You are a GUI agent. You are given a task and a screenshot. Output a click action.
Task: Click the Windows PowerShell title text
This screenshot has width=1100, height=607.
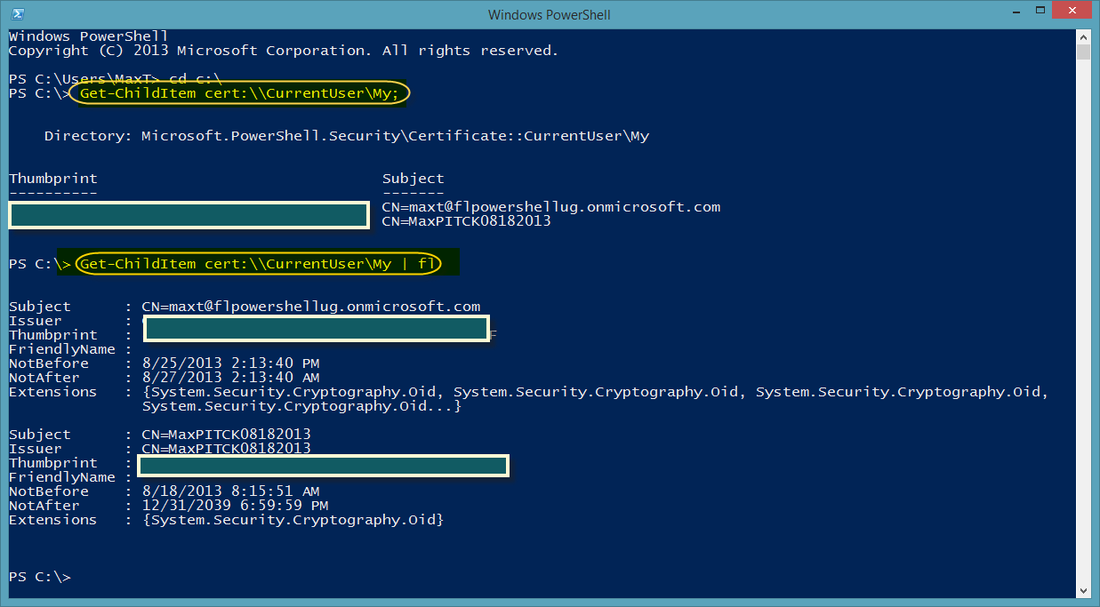coord(550,15)
